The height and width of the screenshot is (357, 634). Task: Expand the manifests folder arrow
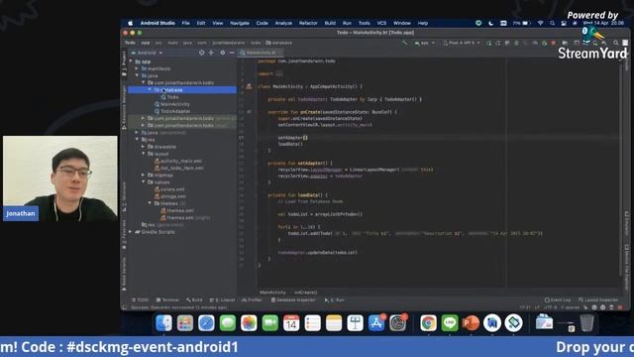[x=137, y=68]
